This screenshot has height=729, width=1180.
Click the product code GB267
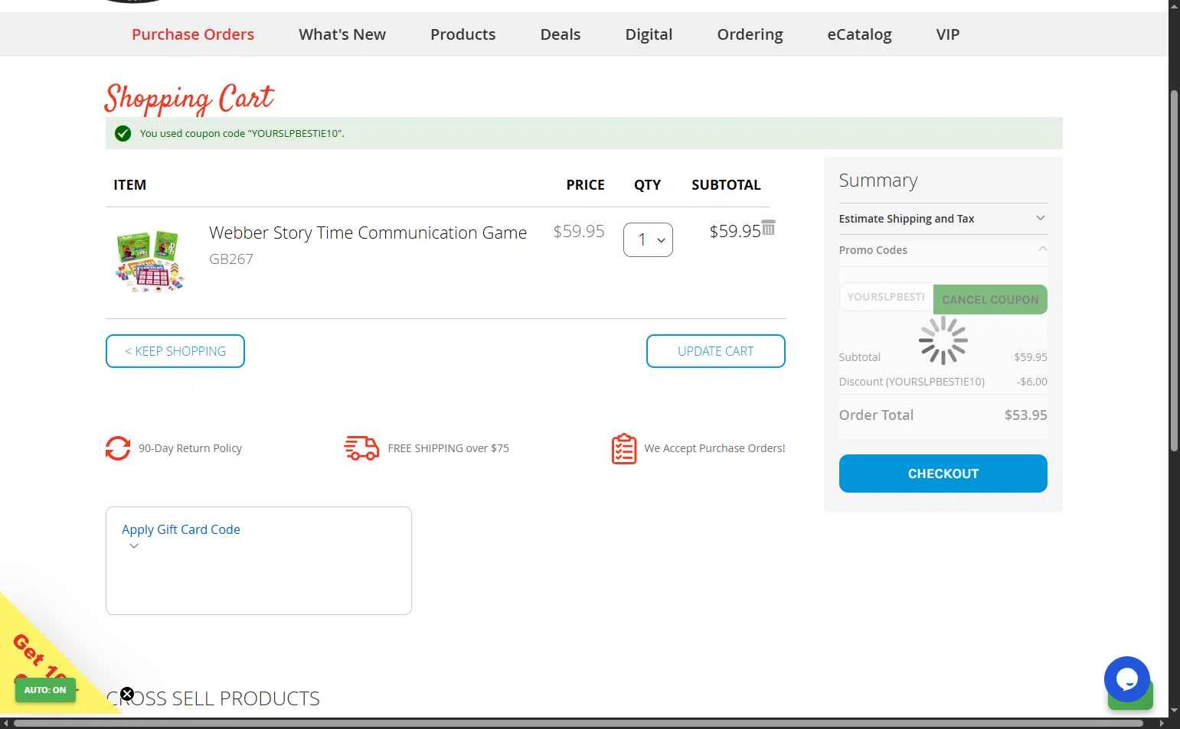pos(231,259)
